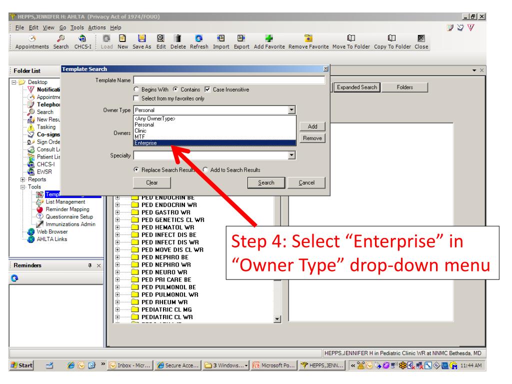Screen dimensions: 512x384
Task: Click the Save As toolbar icon
Action: pos(141,42)
